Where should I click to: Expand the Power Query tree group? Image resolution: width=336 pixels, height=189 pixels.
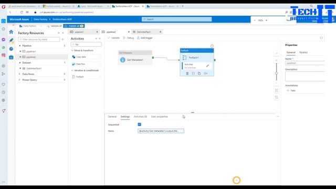(20, 80)
